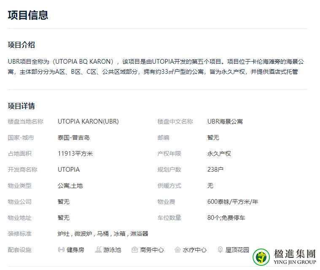Click the label 物业公司
This screenshot has width=320, height=270.
(x=19, y=202)
